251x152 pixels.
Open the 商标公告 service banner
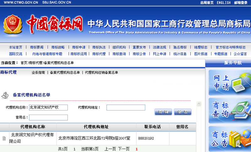[x=230, y=139]
